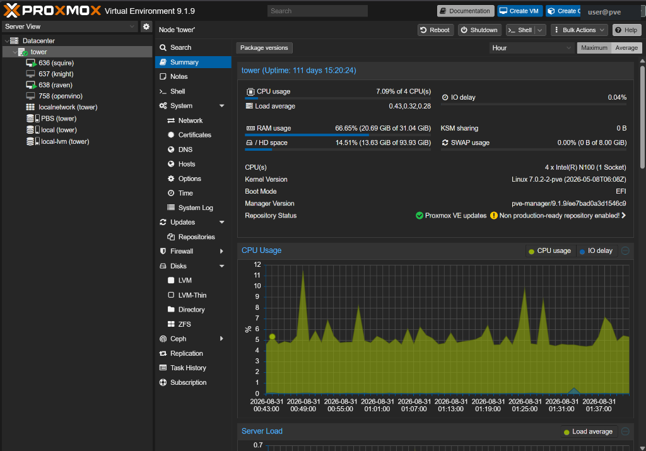Screen dimensions: 646x451
Task: Collapse the System menu section
Action: [x=221, y=106]
